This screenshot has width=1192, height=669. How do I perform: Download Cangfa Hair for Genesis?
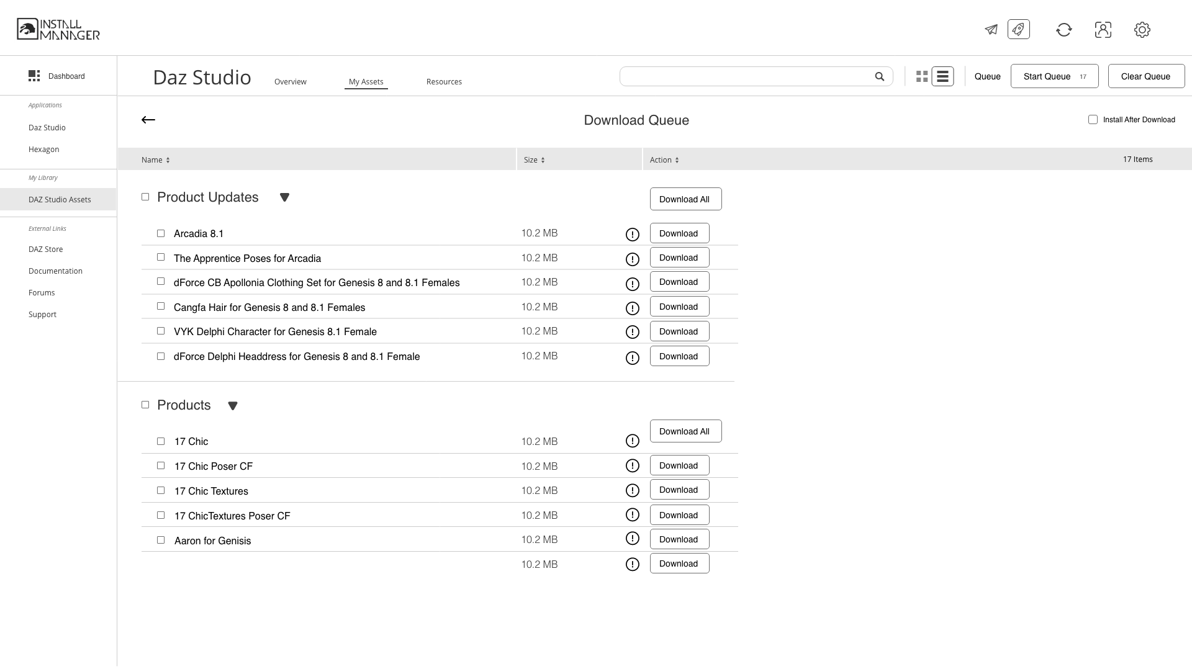coord(679,306)
